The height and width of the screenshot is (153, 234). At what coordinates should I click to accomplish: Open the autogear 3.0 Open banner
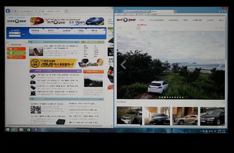[x=67, y=21]
